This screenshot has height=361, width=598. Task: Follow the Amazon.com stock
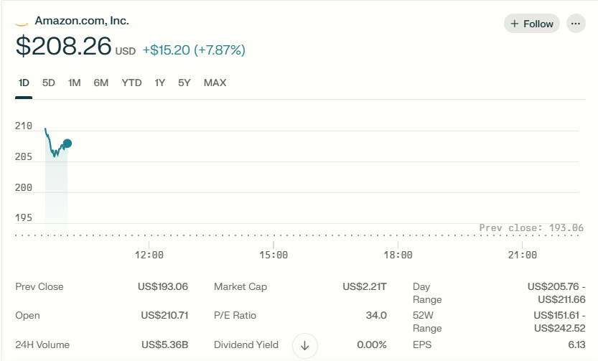click(x=532, y=24)
